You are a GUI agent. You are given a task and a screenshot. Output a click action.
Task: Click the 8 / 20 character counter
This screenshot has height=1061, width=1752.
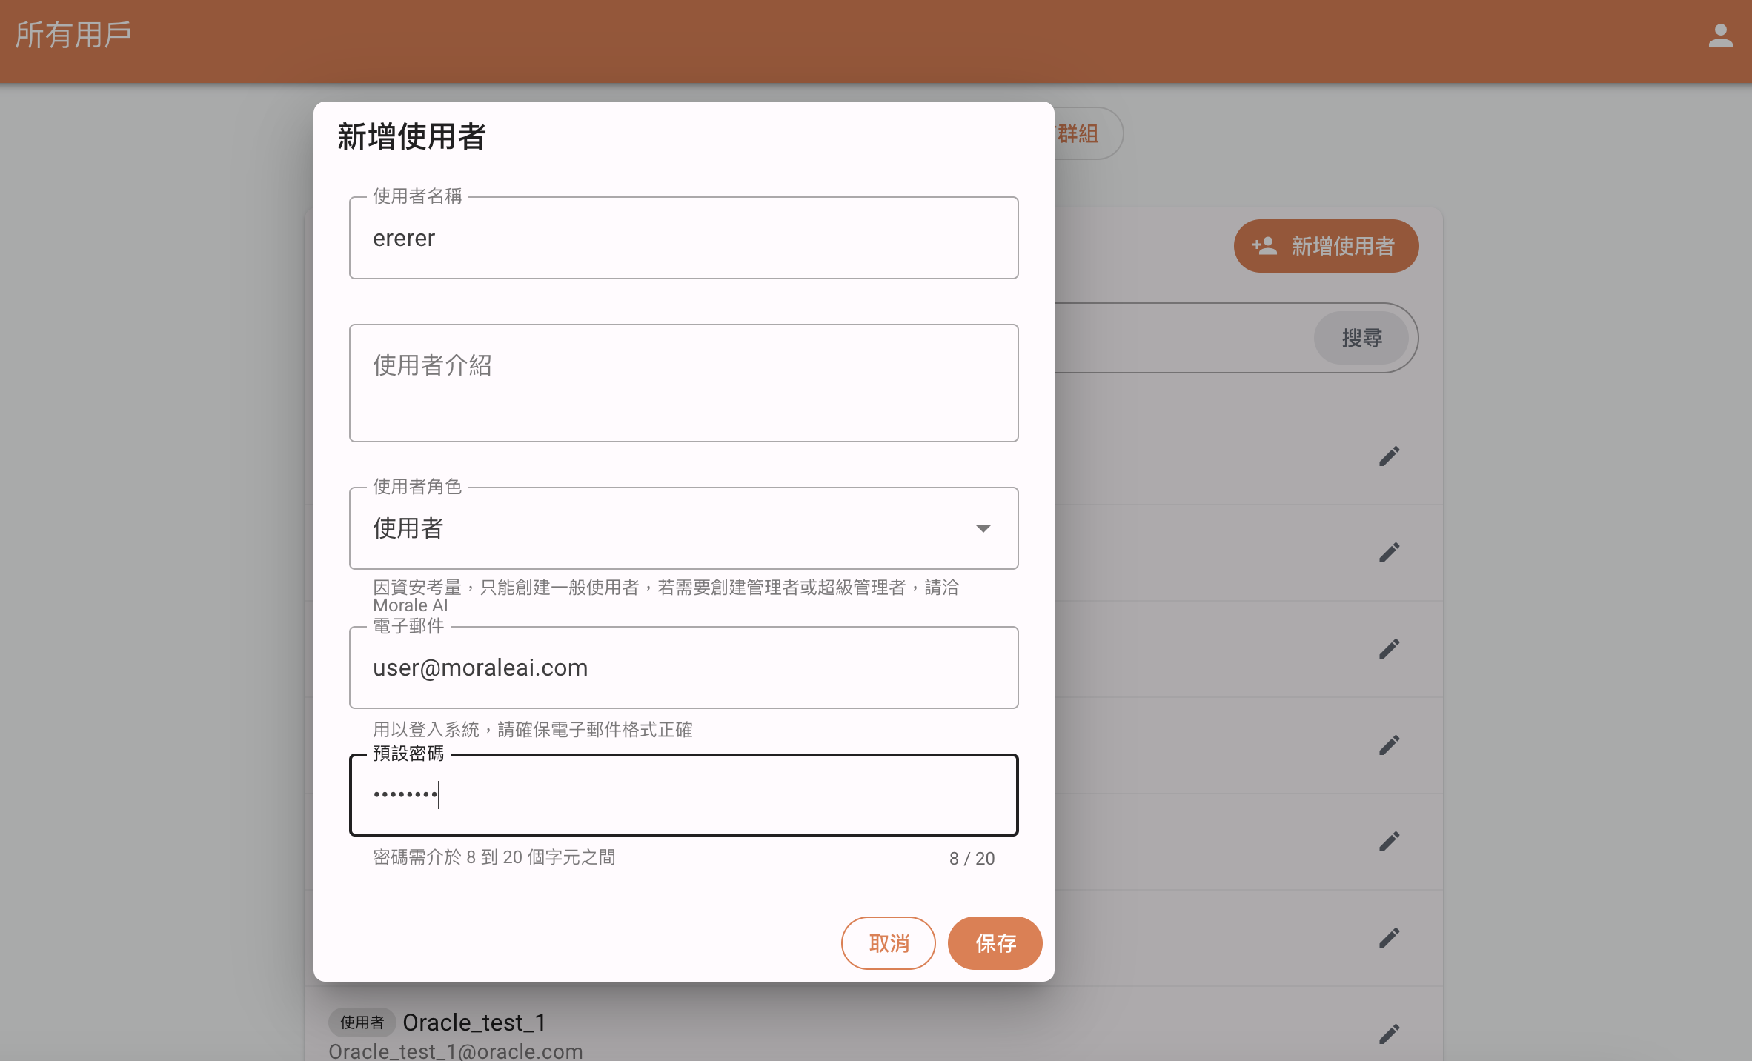click(972, 858)
